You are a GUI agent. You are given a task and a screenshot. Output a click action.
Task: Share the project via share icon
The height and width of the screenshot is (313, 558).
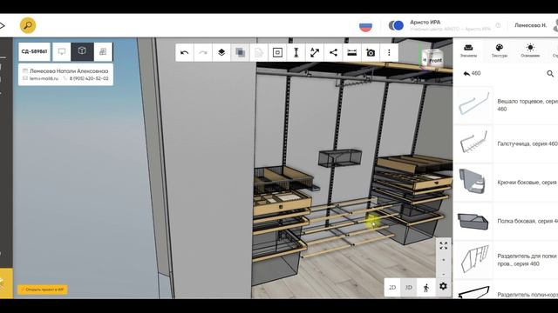tap(333, 53)
